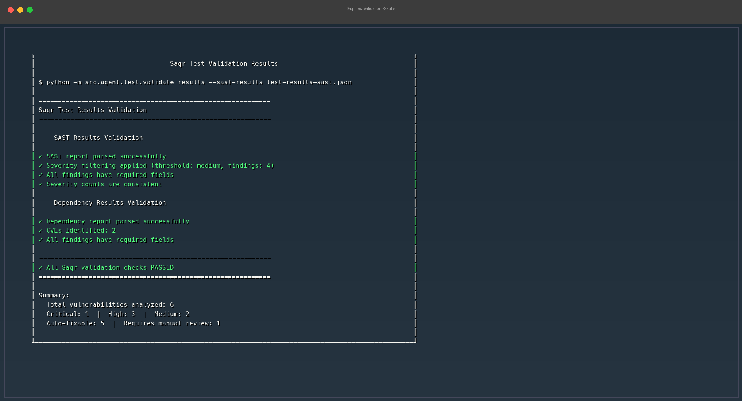Click the red close window button
Viewport: 742px width, 401px height.
coord(10,10)
